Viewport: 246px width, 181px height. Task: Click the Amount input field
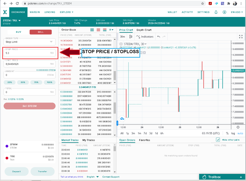[30, 75]
